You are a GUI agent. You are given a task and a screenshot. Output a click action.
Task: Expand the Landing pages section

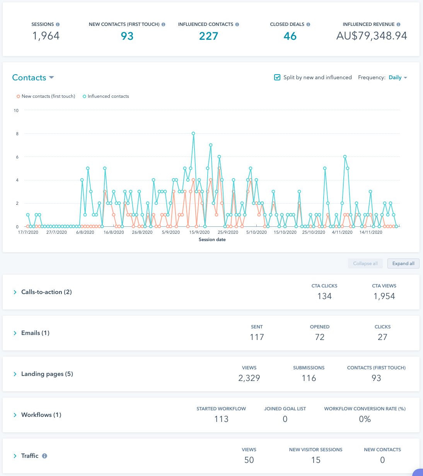[x=15, y=374]
